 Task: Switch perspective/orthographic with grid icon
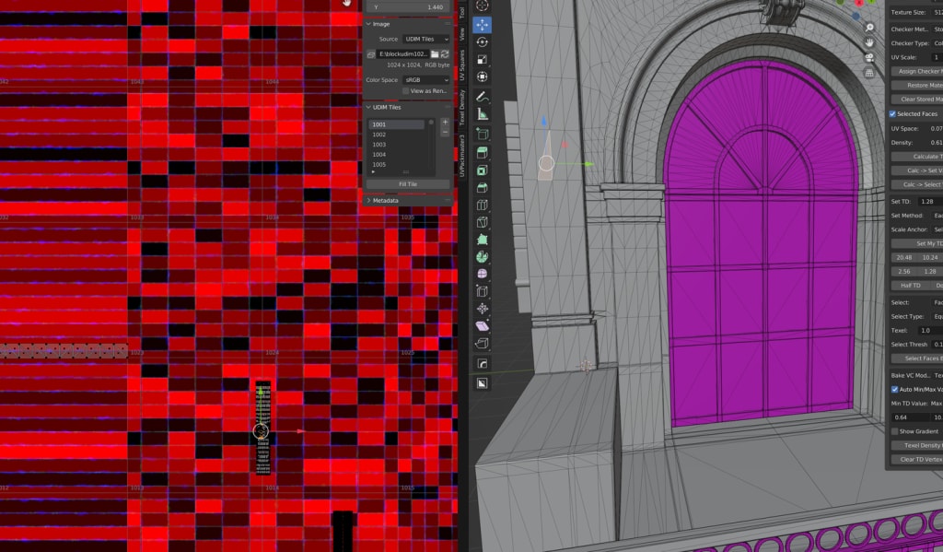tap(869, 73)
